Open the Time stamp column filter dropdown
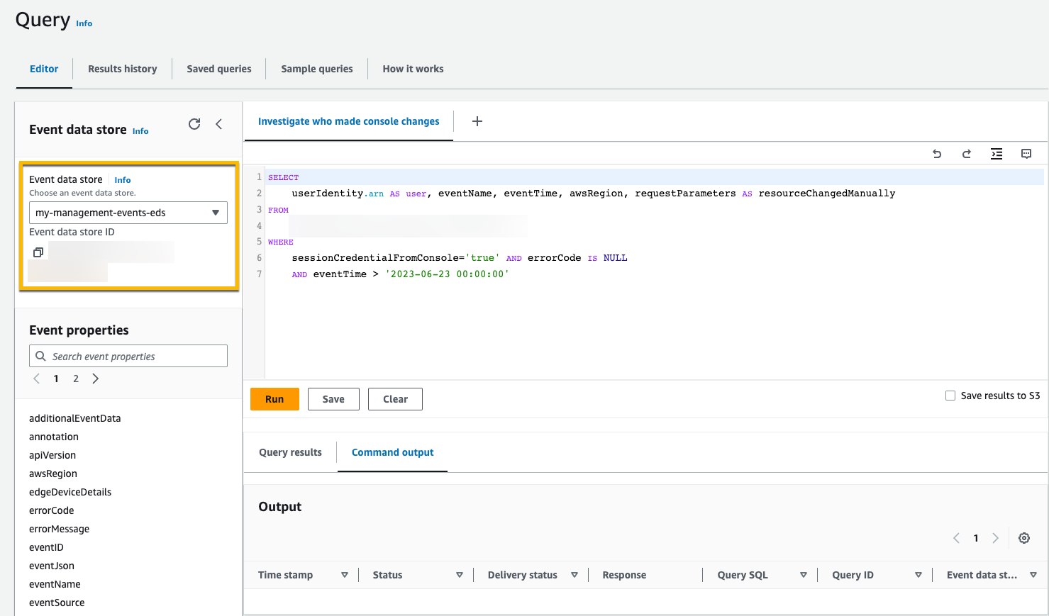This screenshot has width=1049, height=616. pyautogui.click(x=345, y=575)
